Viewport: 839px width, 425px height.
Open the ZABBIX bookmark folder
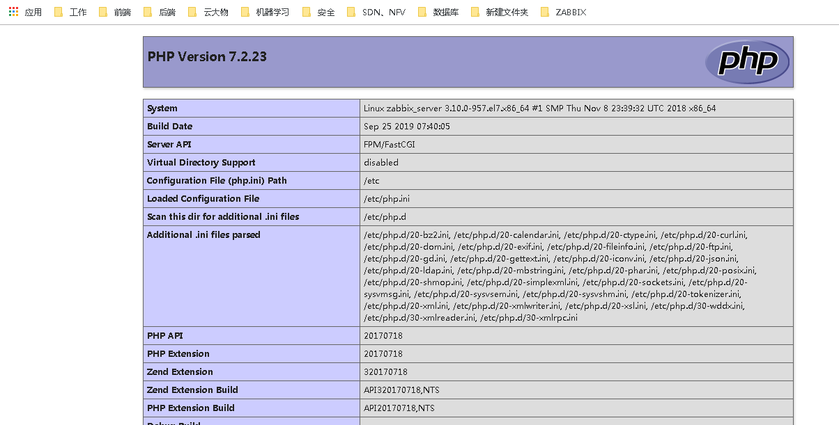point(563,12)
